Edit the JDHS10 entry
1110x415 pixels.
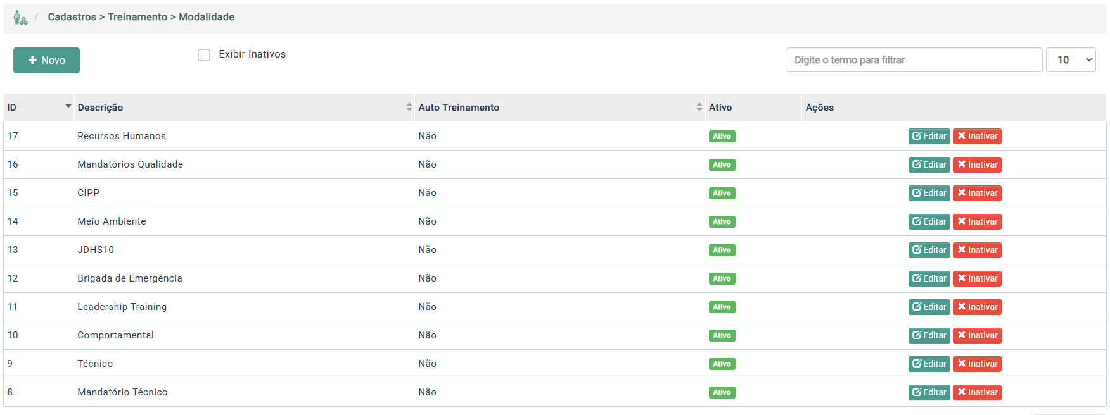coord(929,250)
